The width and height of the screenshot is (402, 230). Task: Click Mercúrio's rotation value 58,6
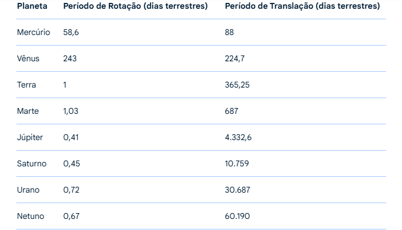[71, 33]
